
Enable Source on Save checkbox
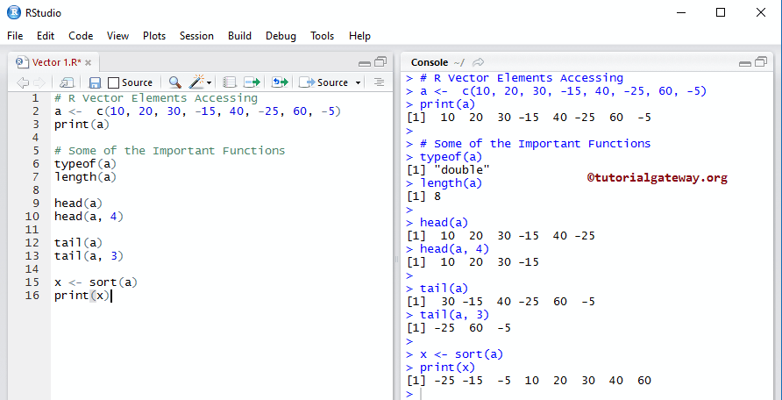(114, 82)
